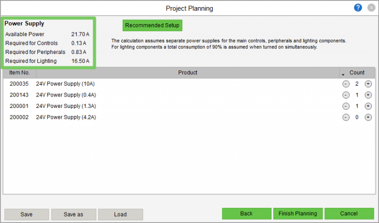Click the Recommended Setup button
This screenshot has height=223, width=379.
pos(152,26)
